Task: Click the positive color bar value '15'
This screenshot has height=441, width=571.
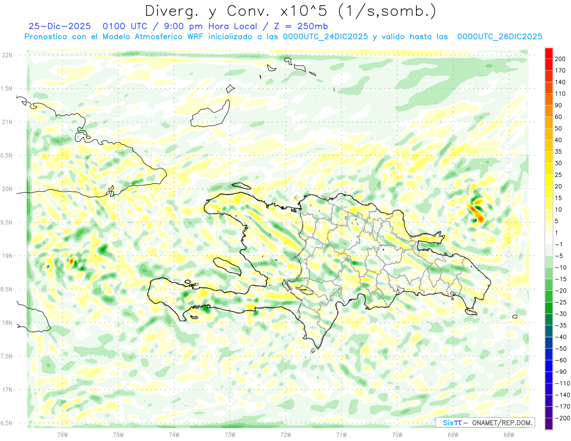Action: (x=559, y=198)
